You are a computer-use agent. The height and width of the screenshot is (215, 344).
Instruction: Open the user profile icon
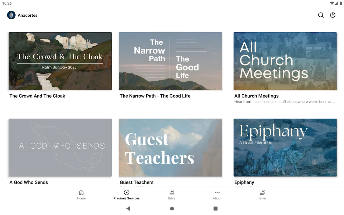(333, 15)
